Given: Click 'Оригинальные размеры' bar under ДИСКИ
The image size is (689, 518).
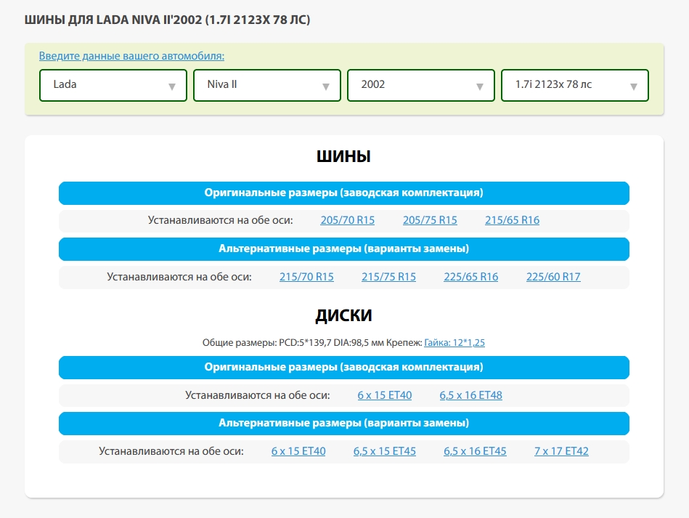Looking at the screenshot, I should (344, 368).
